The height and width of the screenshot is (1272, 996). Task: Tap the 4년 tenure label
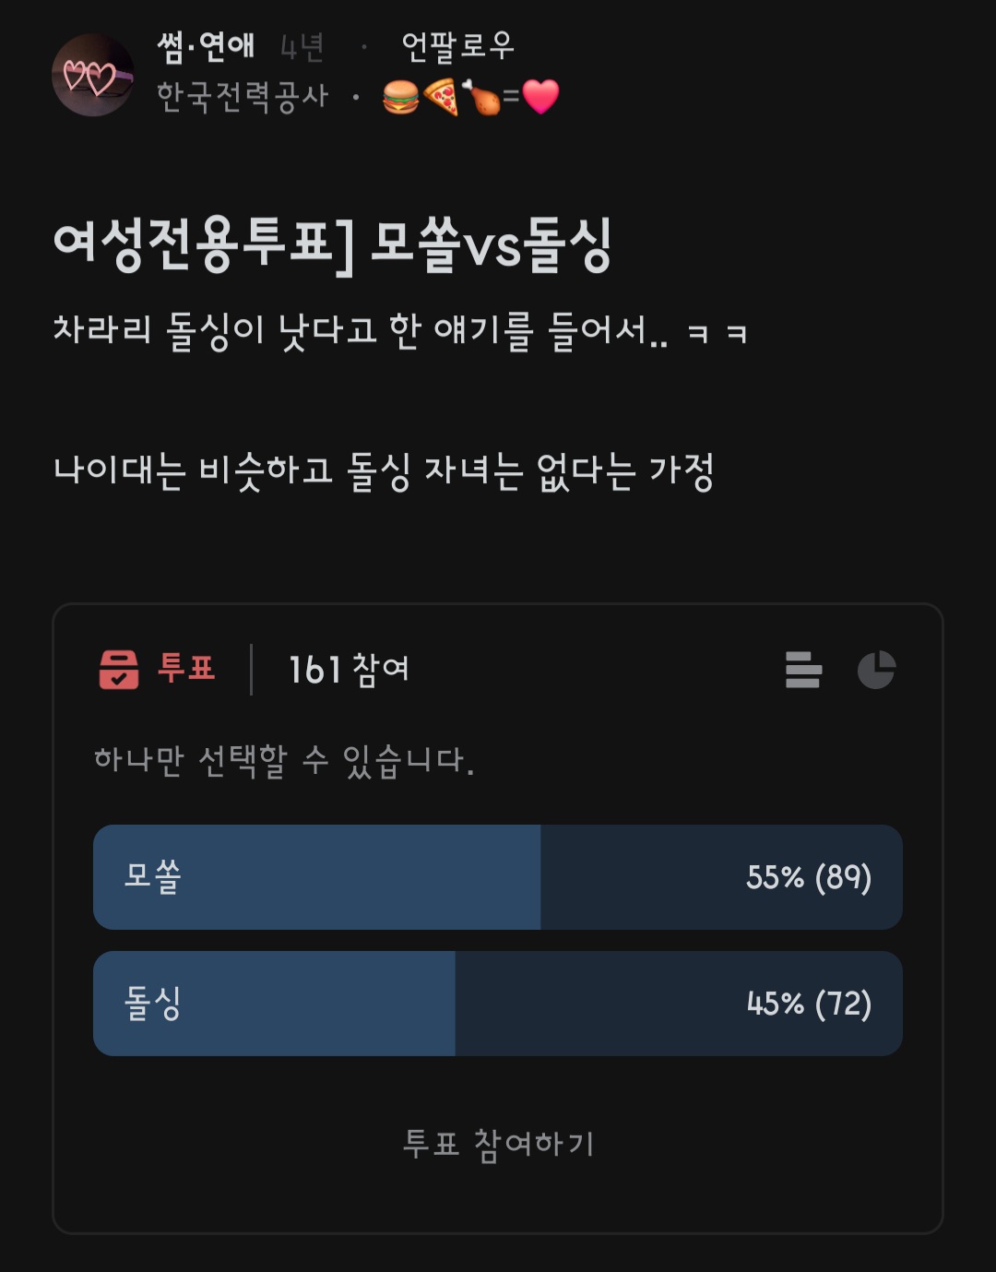(x=302, y=47)
